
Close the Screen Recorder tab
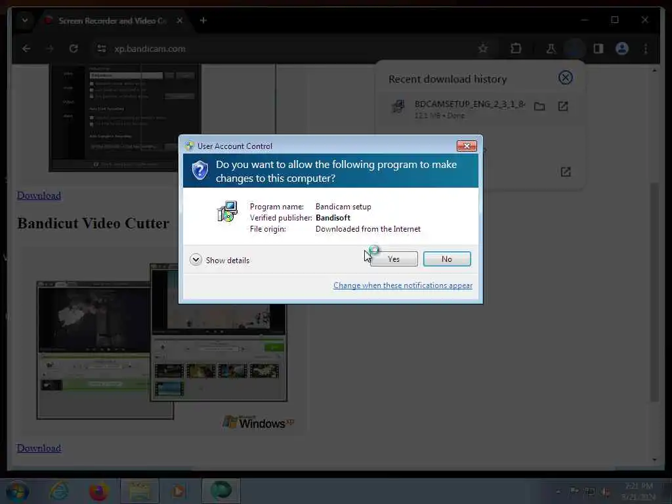(x=180, y=20)
